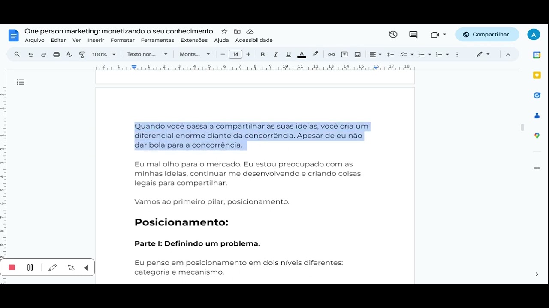Open Contacts side panel
549x308 pixels.
pos(537,115)
